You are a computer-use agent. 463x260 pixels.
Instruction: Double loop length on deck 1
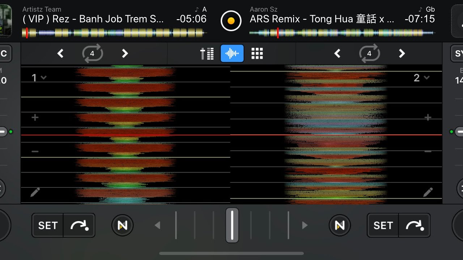[x=125, y=53]
